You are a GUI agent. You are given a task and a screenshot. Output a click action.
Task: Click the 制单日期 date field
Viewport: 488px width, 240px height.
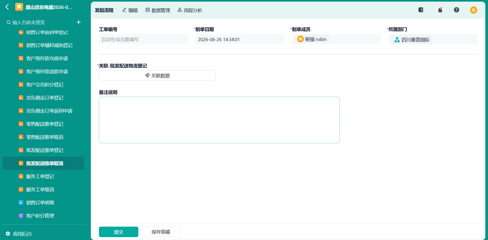[240, 39]
